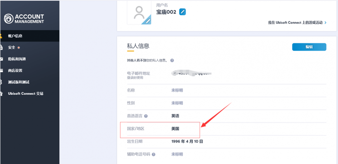Click the orange notification dot beside 安全
Viewport: 338px width, 164px height.
(x=19, y=48)
